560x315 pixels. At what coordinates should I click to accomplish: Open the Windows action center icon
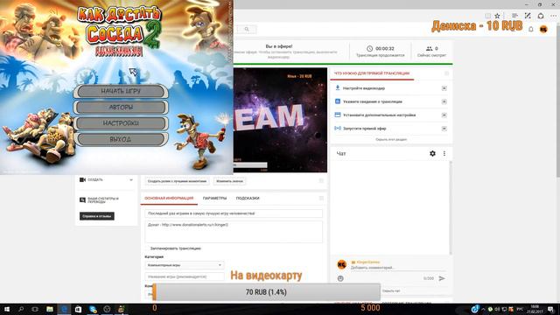pyautogui.click(x=551, y=309)
